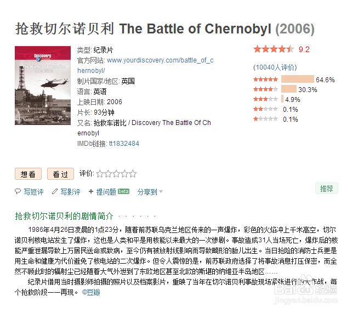Click the 想看 (want to watch) button

[28, 174]
